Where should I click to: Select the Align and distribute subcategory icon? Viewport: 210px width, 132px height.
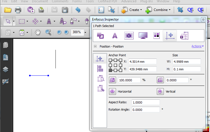tap(100, 69)
